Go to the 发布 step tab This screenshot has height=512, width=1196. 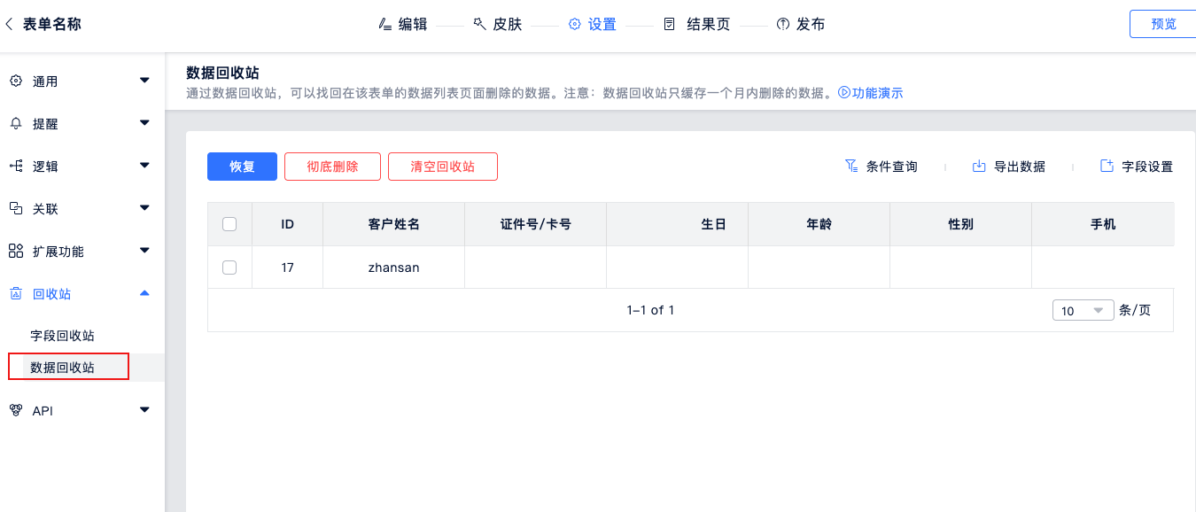coord(801,24)
